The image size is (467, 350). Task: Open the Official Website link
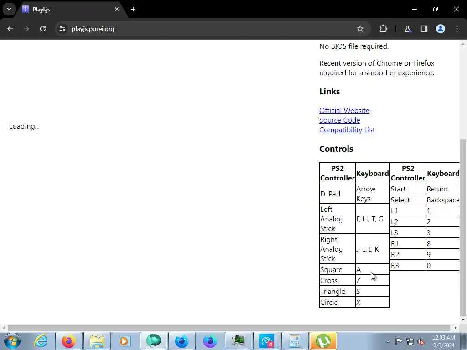344,110
